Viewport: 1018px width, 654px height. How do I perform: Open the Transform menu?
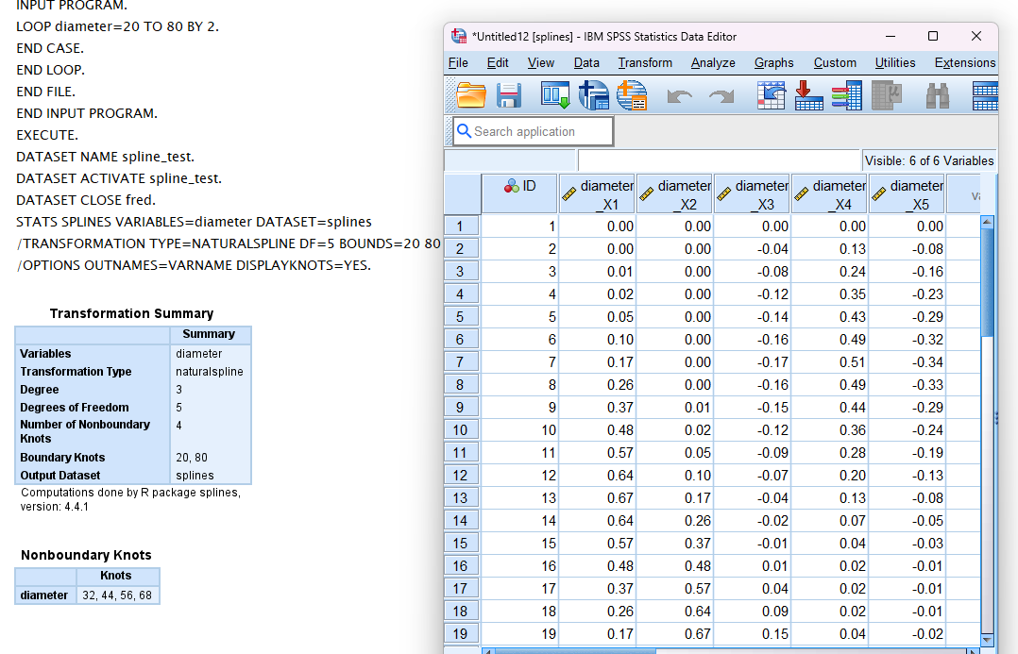pos(645,63)
